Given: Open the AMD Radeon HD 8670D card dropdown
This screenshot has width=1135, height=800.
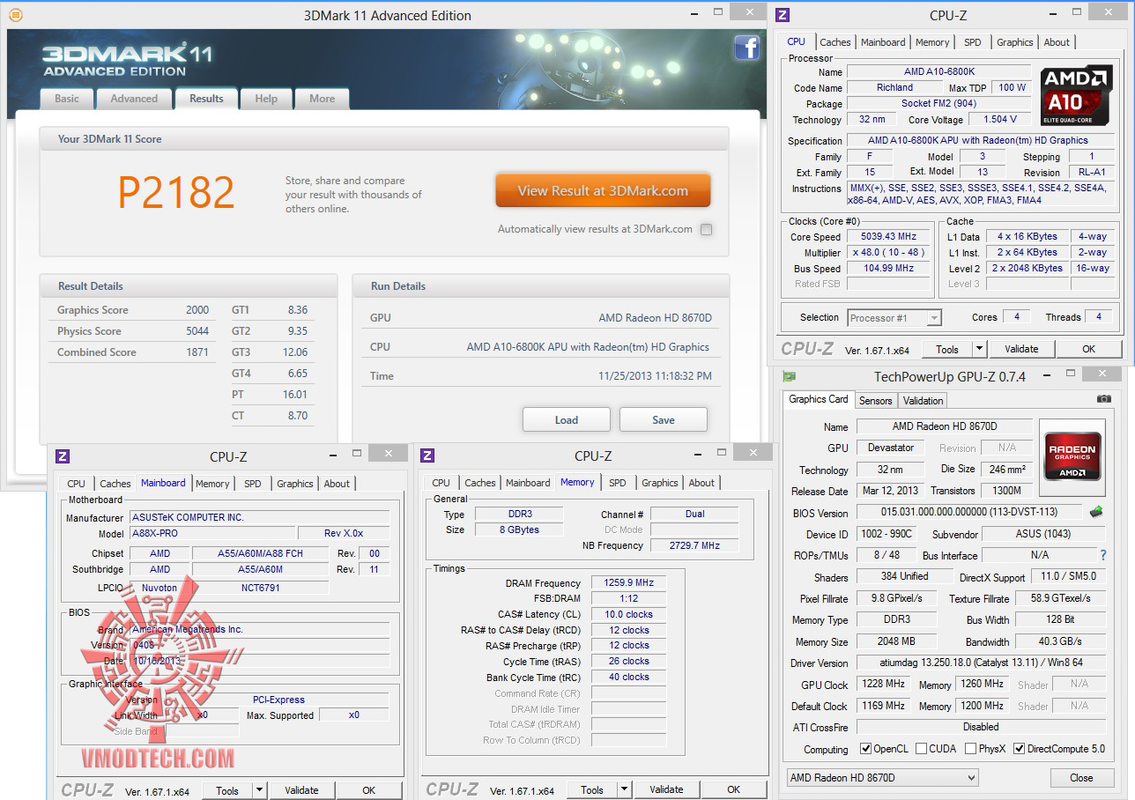Looking at the screenshot, I should [882, 778].
